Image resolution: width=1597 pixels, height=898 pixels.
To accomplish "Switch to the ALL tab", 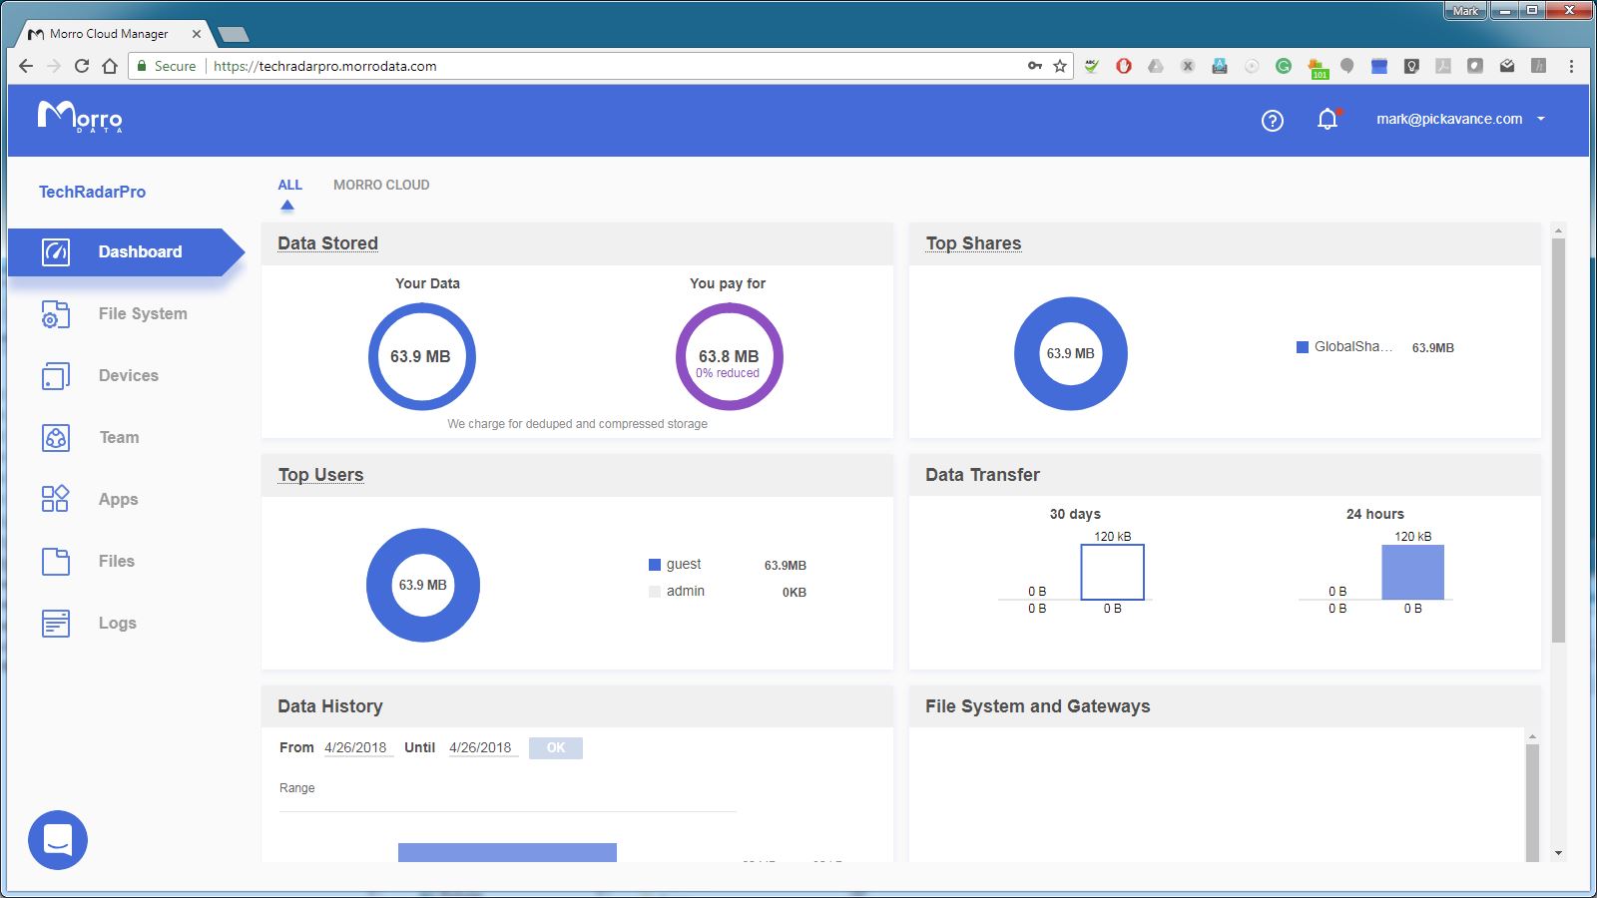I will 289,185.
